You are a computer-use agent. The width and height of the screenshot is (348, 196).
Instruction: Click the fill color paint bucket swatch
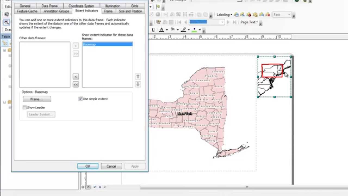173,30
